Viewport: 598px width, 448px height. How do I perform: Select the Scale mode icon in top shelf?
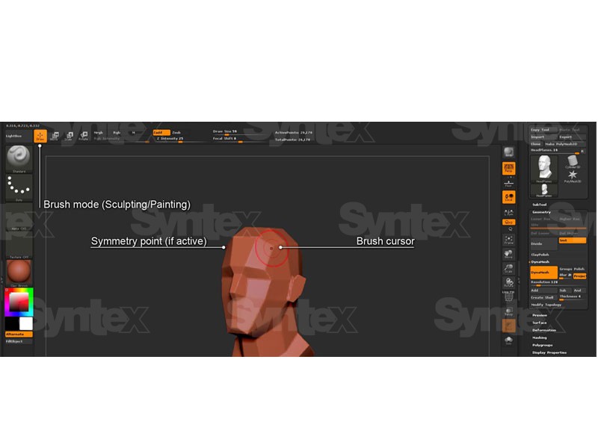pyautogui.click(x=69, y=136)
